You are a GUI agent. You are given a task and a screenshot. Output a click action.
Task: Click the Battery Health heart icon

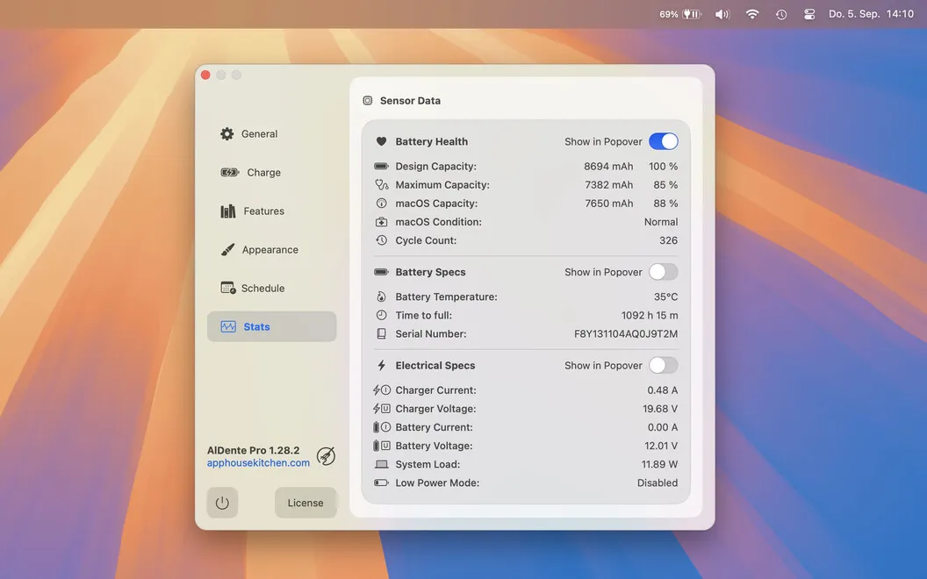pyautogui.click(x=381, y=141)
